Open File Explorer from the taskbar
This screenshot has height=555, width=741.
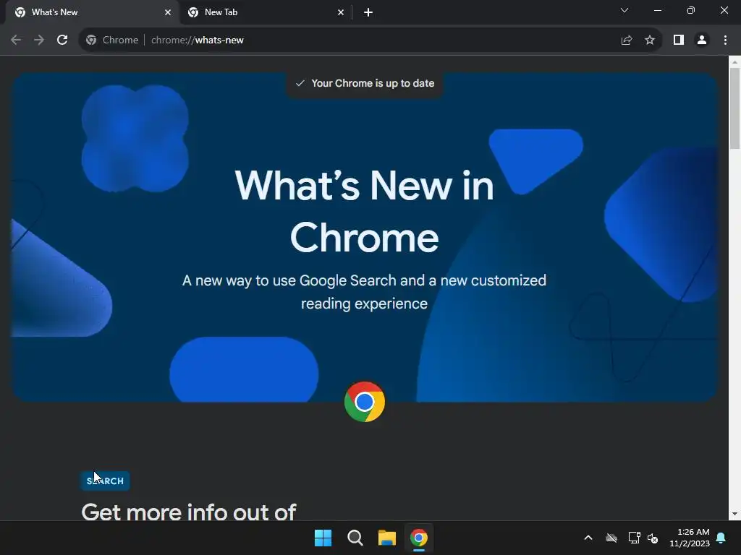(387, 538)
